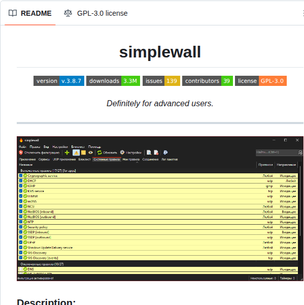Select the Windows Update Delivery service row
This screenshot has width=304, height=305.
coord(158,248)
